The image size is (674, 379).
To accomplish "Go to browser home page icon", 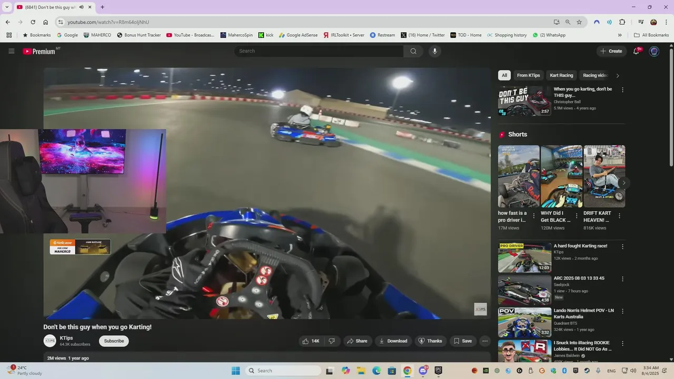I will [x=45, y=22].
